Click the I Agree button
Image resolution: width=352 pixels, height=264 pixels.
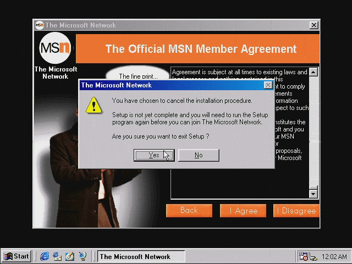243,211
